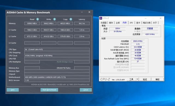
Task: Close the AIDA64 benchmark window
Action: tap(89, 12)
